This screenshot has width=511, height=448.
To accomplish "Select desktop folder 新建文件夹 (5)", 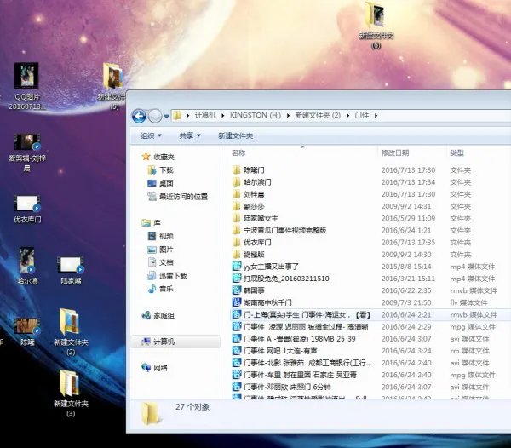I will [112, 86].
